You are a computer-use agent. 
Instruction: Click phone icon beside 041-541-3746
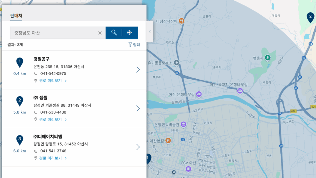pyautogui.click(x=35, y=151)
